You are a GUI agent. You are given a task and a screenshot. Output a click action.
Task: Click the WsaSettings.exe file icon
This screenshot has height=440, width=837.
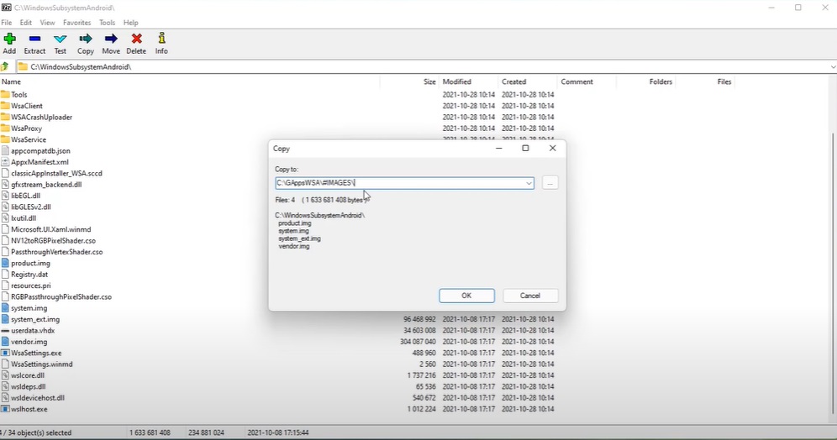coord(5,353)
